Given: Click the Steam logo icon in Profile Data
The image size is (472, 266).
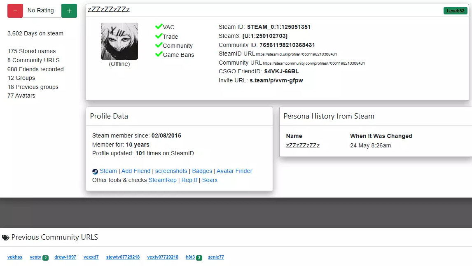Looking at the screenshot, I should [x=95, y=172].
